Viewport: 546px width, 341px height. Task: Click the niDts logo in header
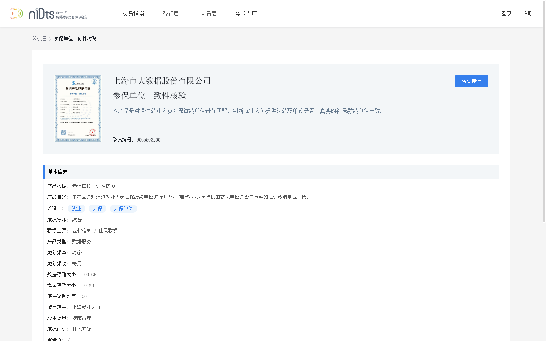(x=48, y=14)
